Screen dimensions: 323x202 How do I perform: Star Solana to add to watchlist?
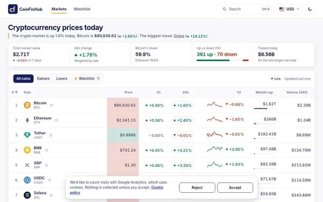[51, 195]
